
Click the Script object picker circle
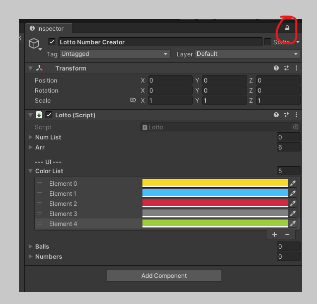click(295, 127)
